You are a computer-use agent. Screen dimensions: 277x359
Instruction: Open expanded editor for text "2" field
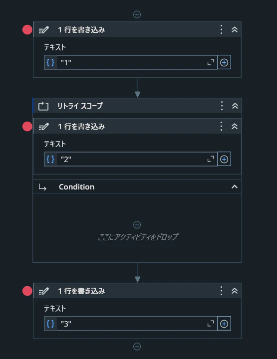pyautogui.click(x=211, y=159)
